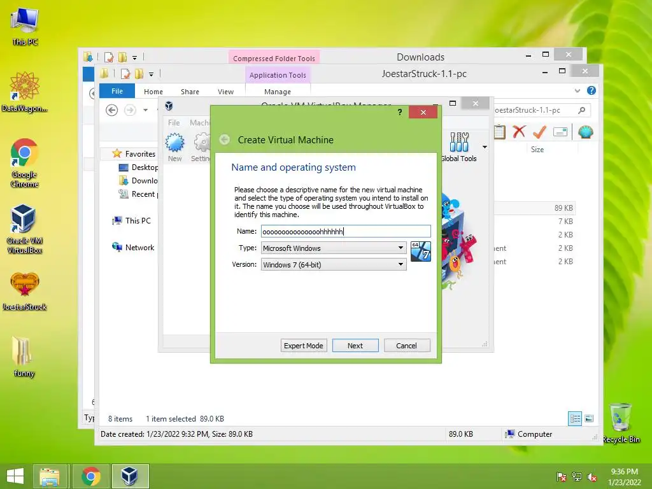Open recent locations dropdown beside Forward arrow

(x=146, y=110)
